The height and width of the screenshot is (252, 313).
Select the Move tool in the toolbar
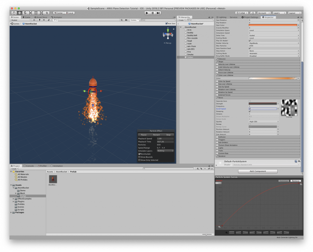click(x=19, y=13)
